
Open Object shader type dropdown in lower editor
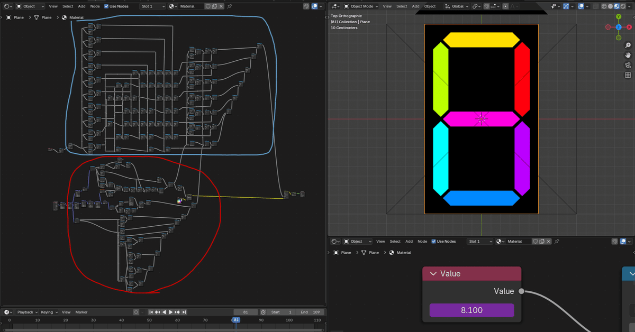click(x=358, y=242)
